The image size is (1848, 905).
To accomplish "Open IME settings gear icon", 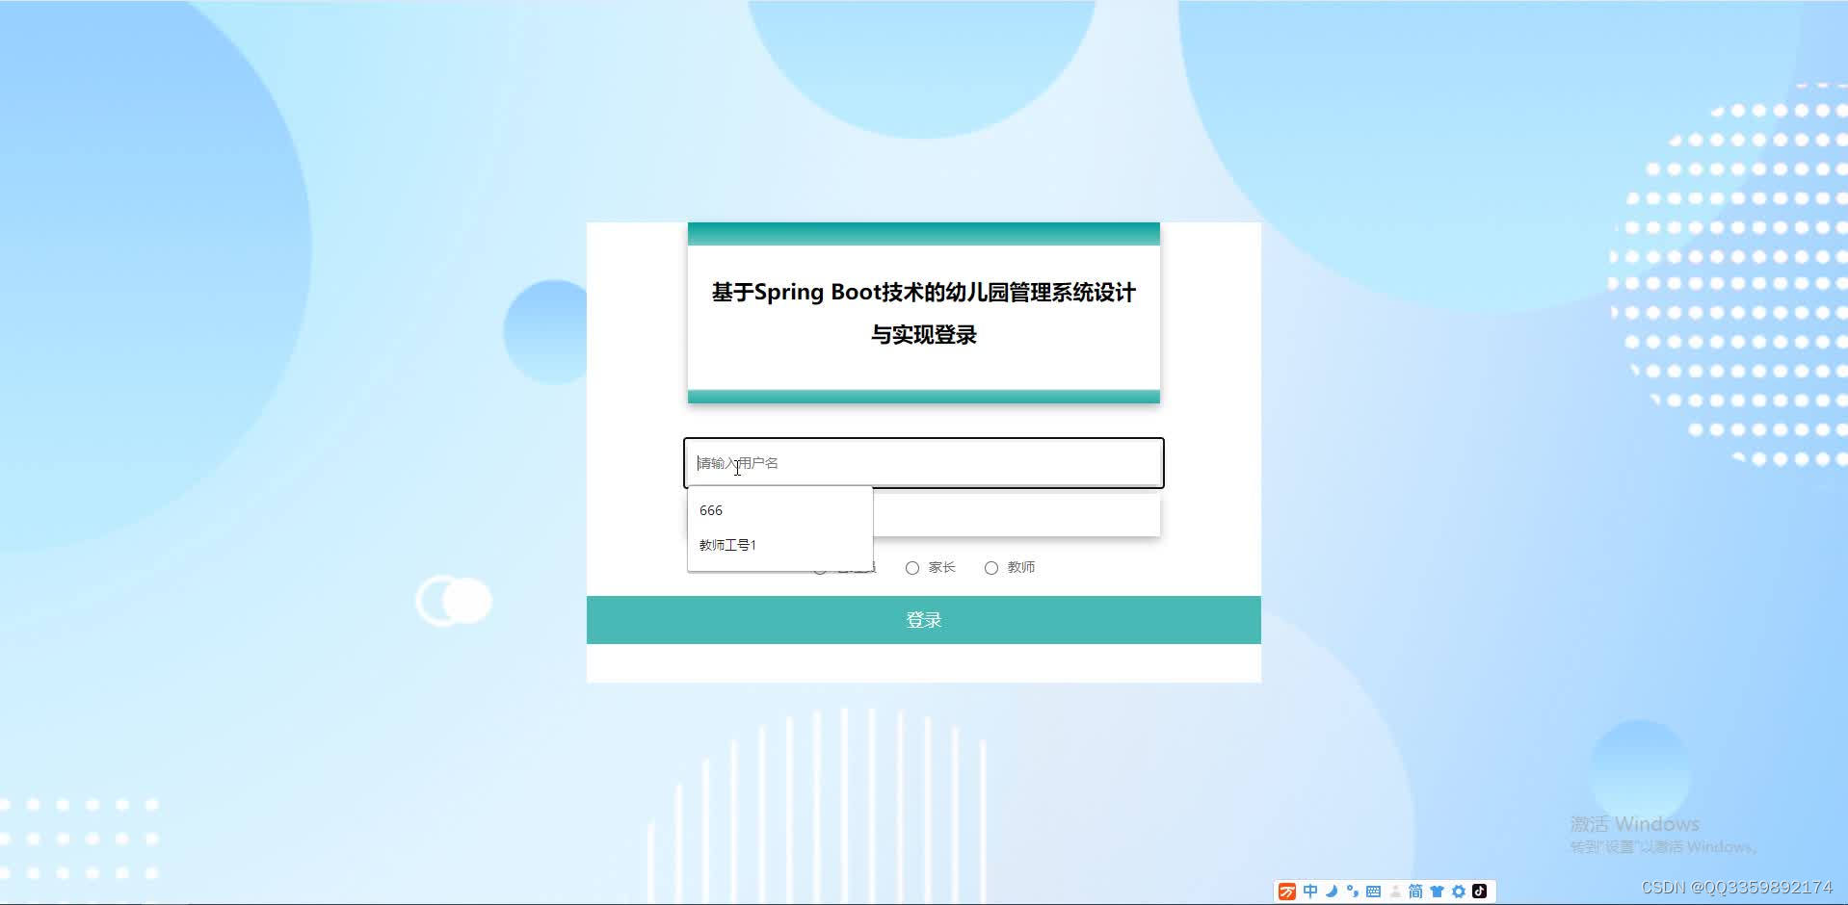I will [x=1459, y=892].
